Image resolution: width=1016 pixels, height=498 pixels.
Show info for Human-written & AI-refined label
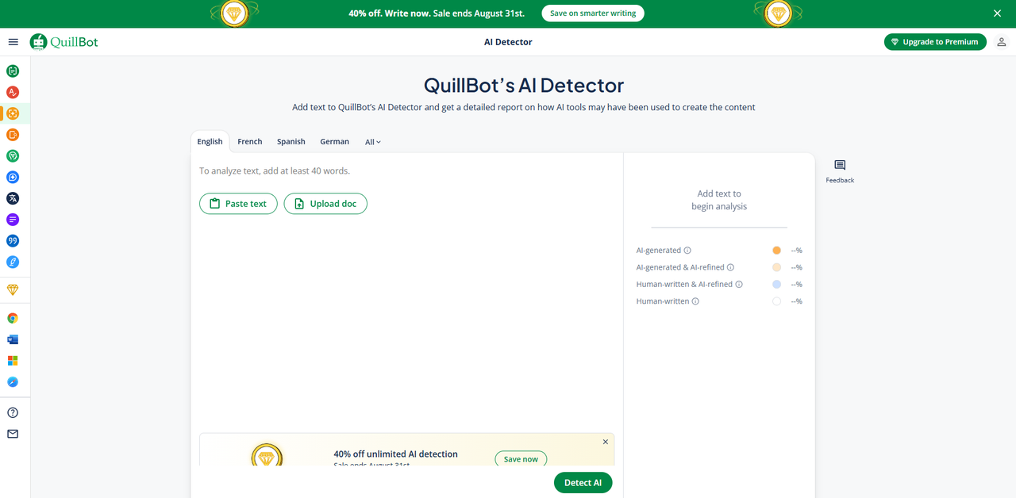tap(739, 285)
